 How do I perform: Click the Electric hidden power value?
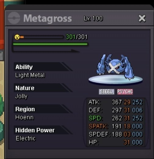coord(26,138)
